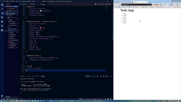Open the Debug view in the activity bar
Viewport: 181px width, 102px height.
2,18
